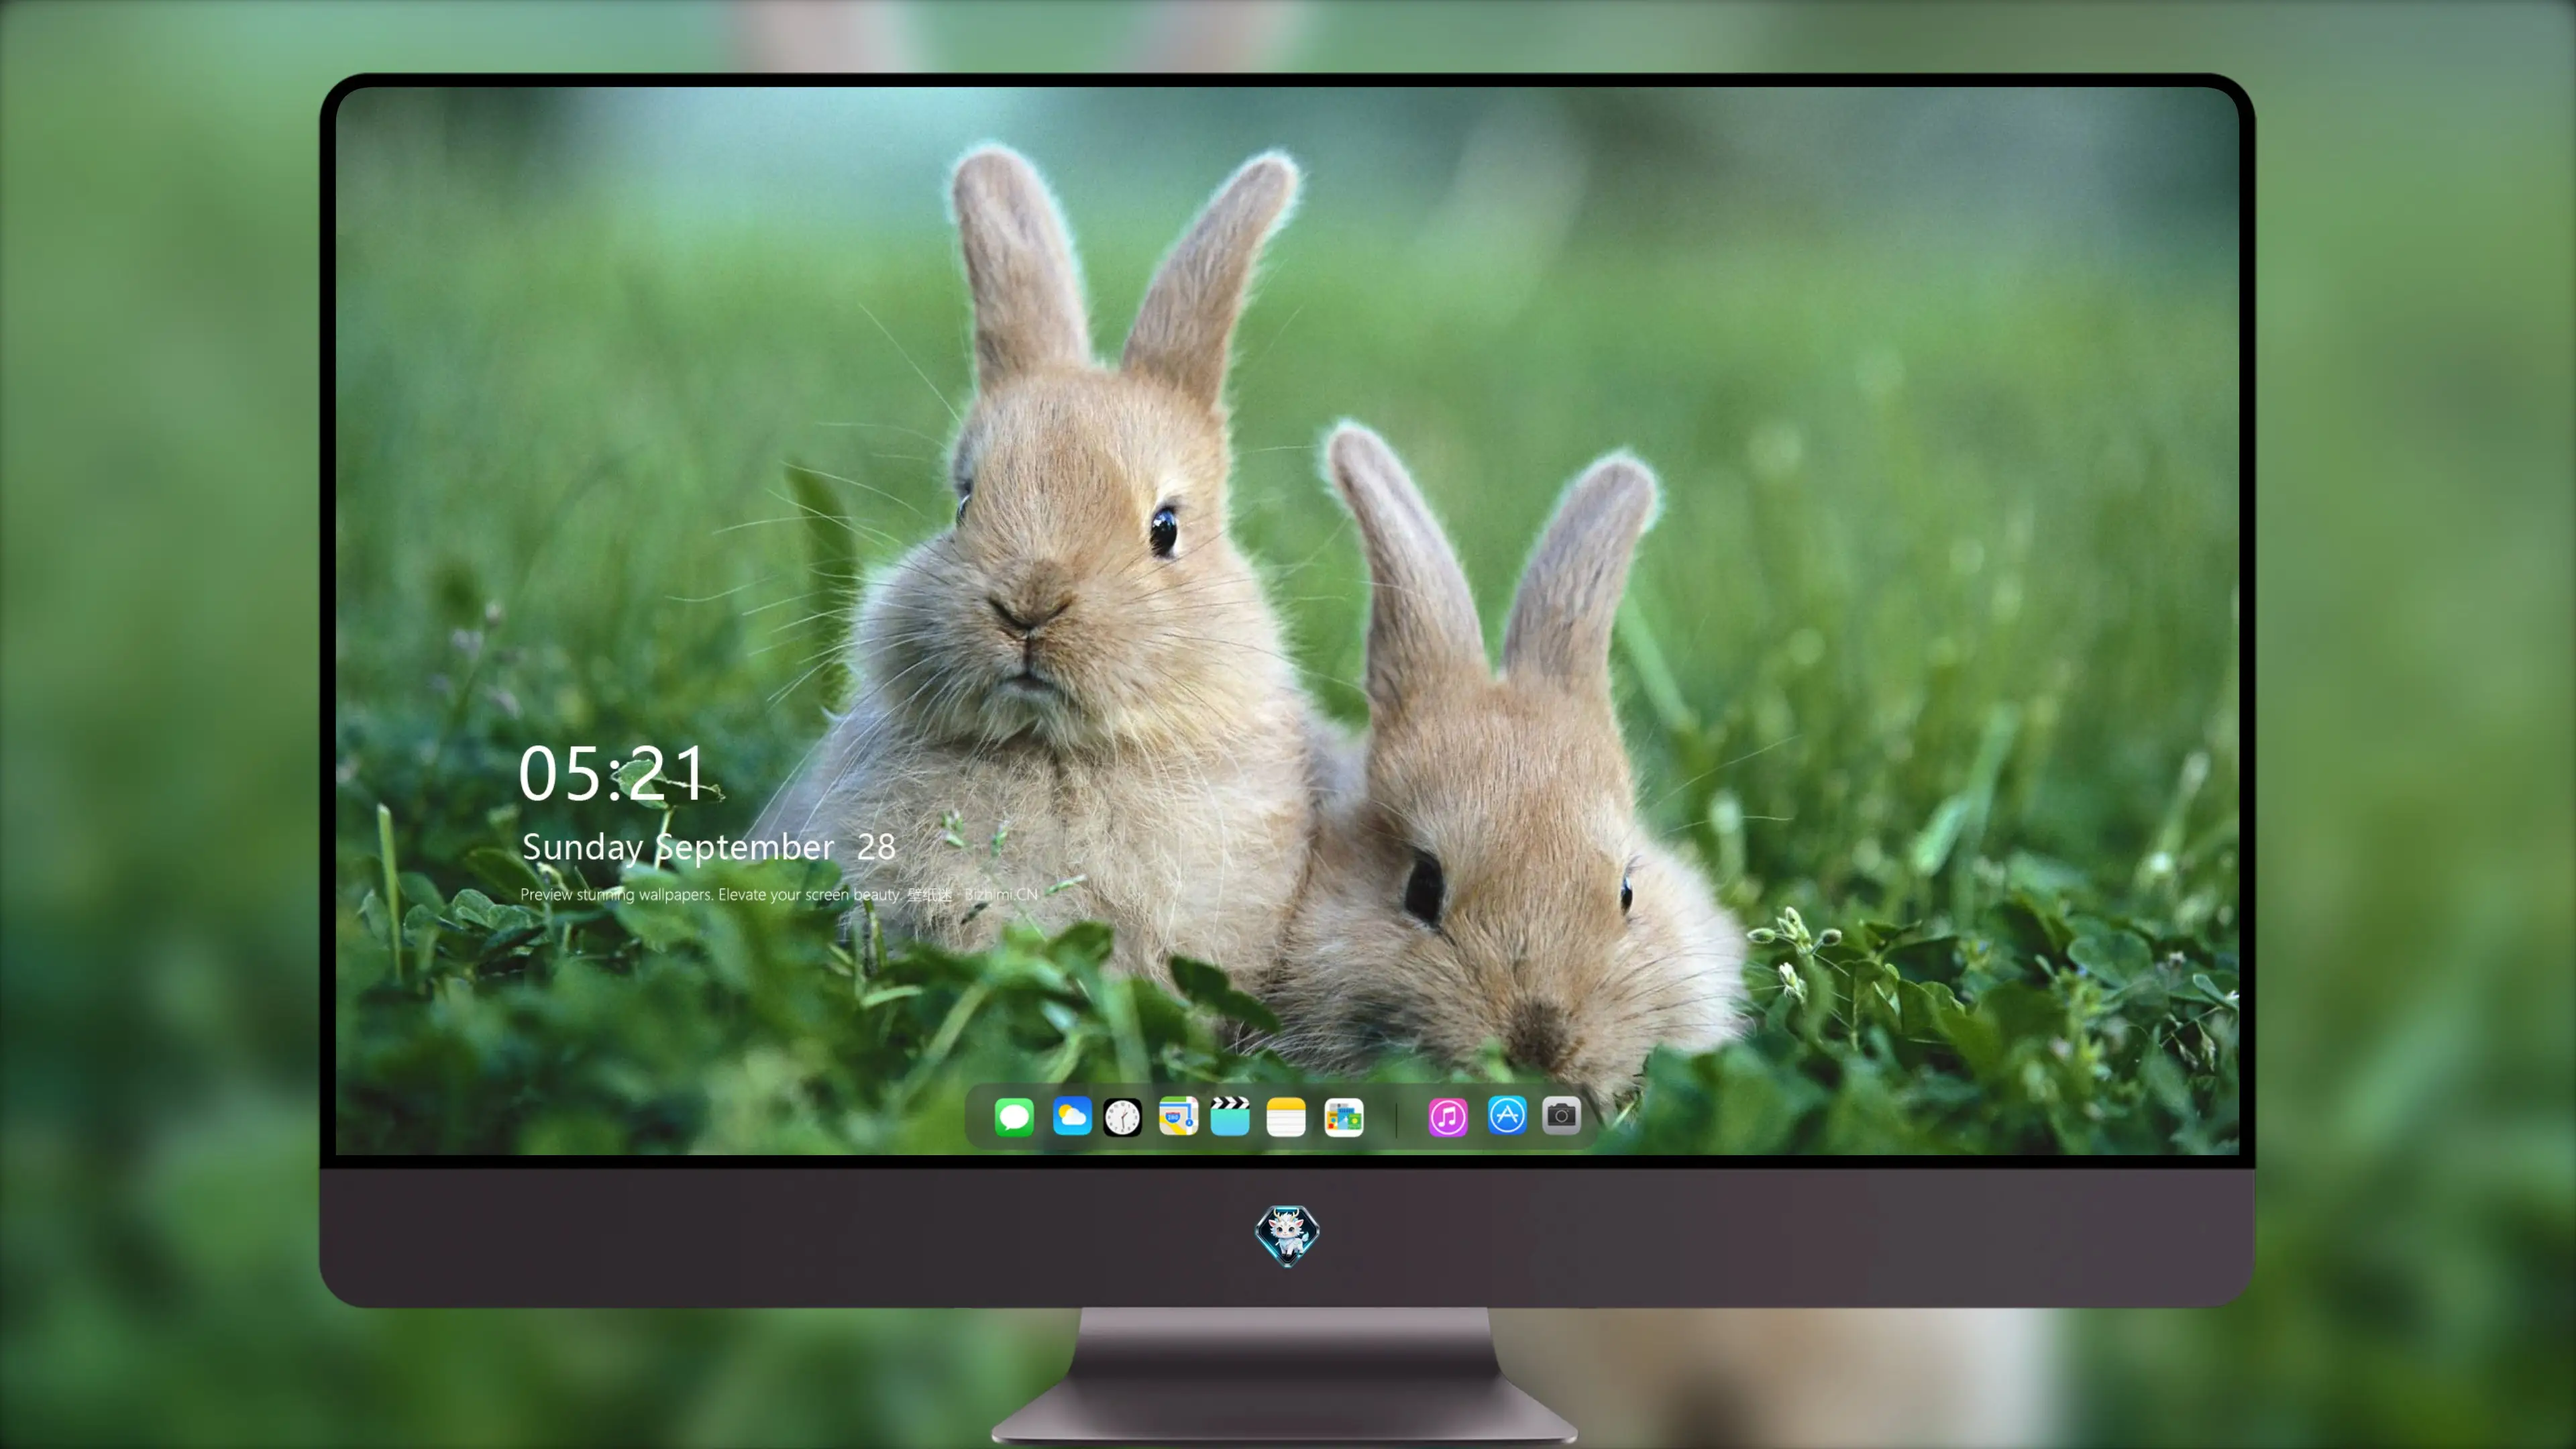
Task: Launch the Weather app from the dock
Action: pos(1071,1116)
